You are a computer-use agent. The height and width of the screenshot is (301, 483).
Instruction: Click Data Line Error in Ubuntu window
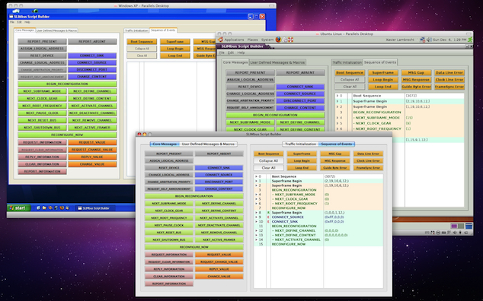[449, 72]
